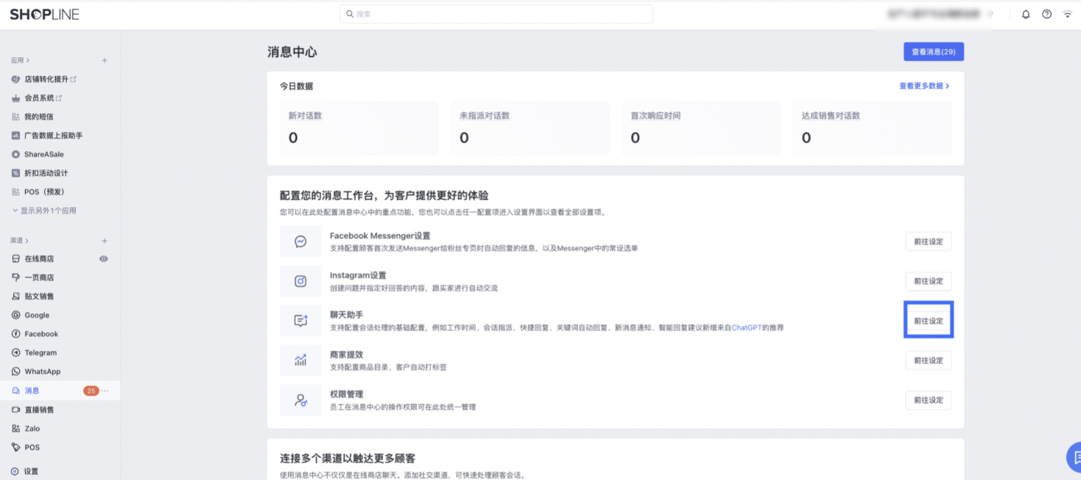This screenshot has height=480, width=1081.
Task: Open the notification bell icon
Action: pos(1026,13)
